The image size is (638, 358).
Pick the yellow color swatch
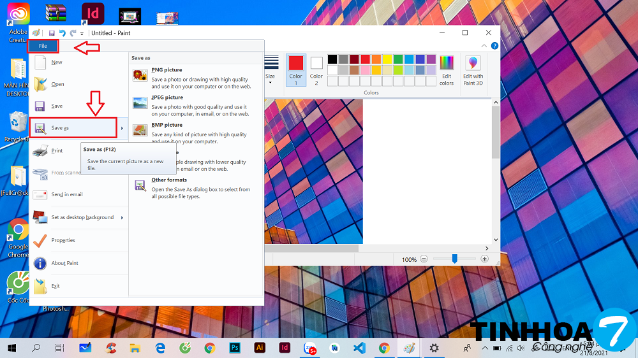(x=387, y=59)
